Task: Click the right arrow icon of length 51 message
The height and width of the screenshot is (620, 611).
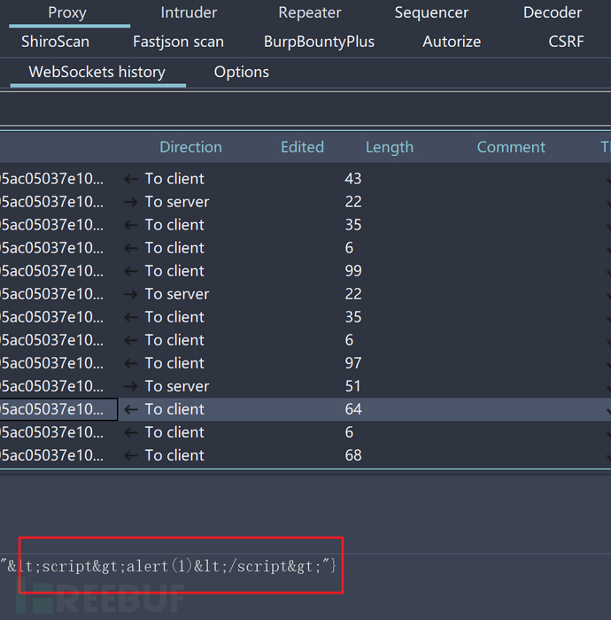Action: click(x=131, y=386)
